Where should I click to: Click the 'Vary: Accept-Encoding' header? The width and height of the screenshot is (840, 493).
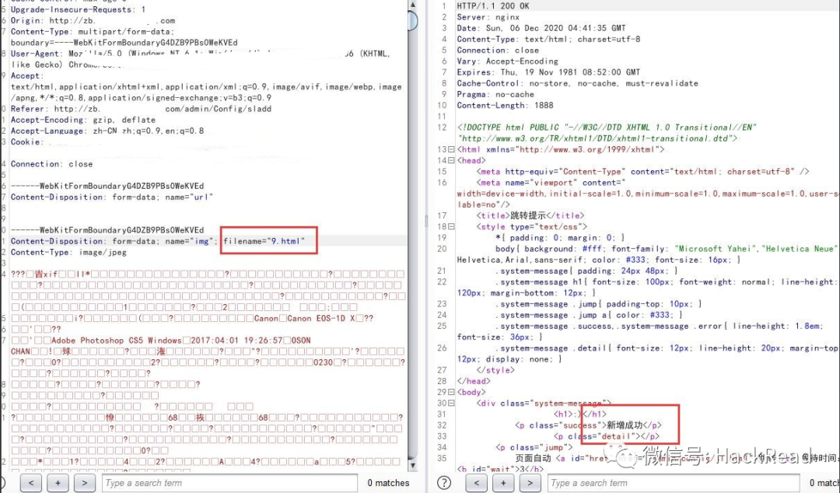tap(507, 61)
